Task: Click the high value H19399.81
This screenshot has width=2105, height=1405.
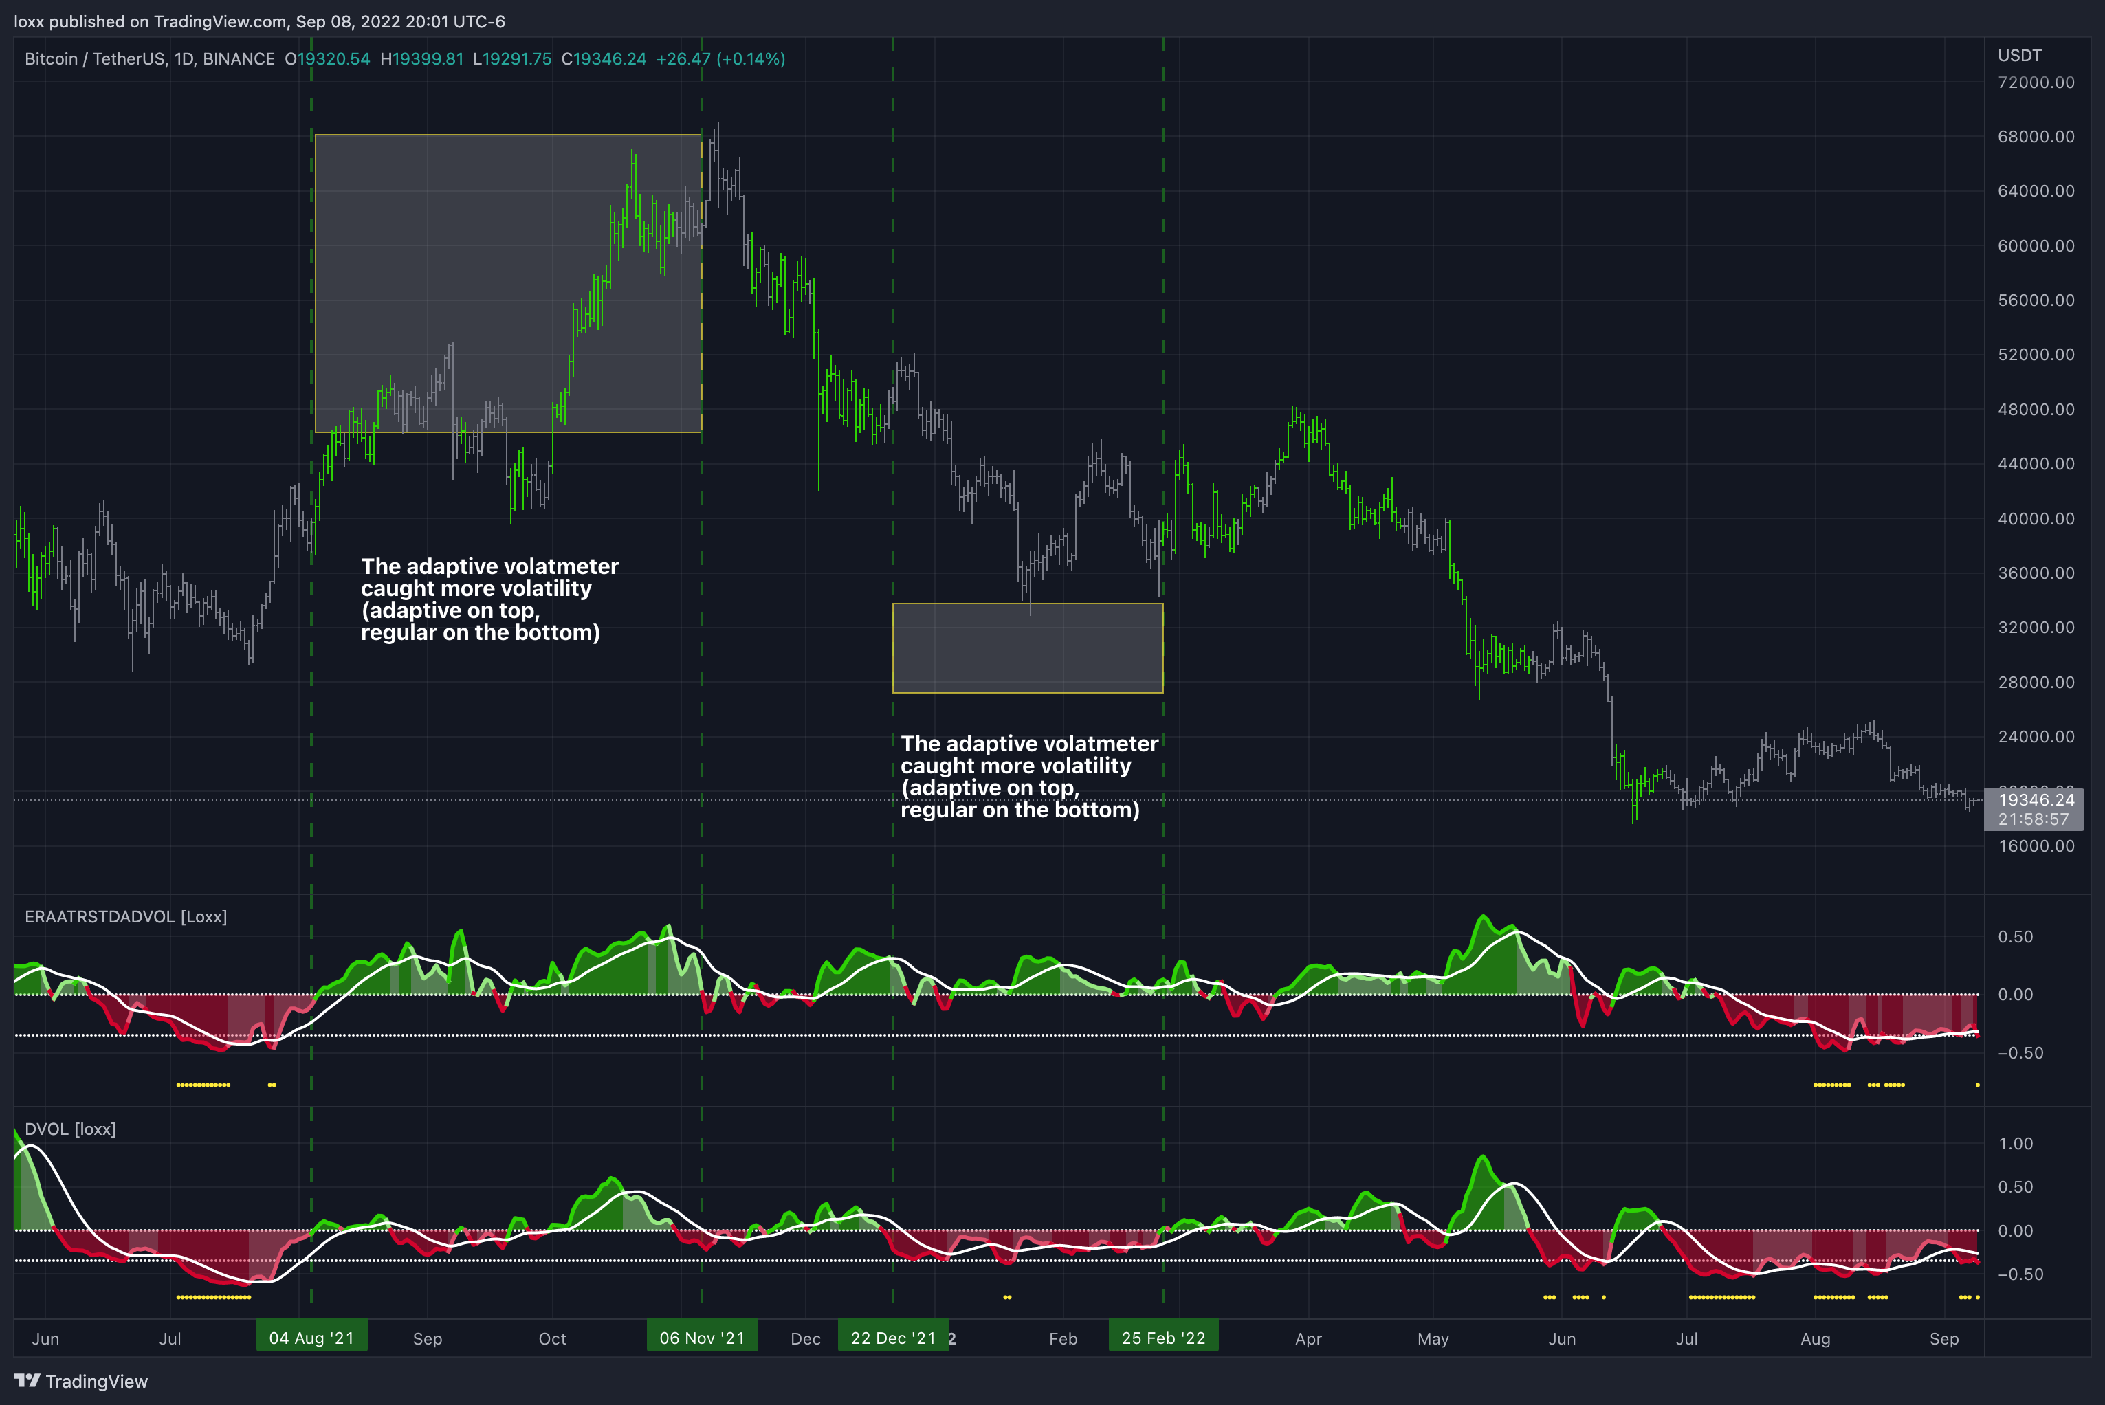Action: (x=422, y=59)
